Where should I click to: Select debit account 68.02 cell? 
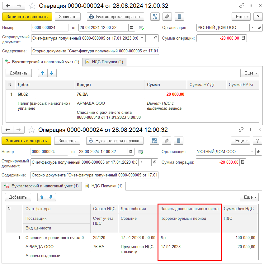click(23, 94)
